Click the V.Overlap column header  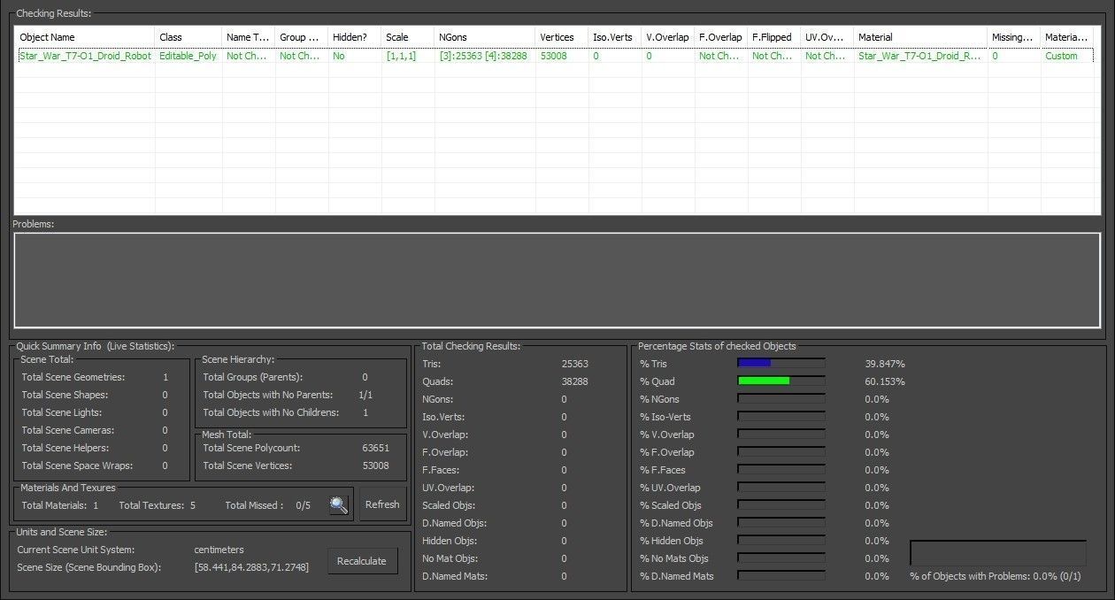coord(668,37)
